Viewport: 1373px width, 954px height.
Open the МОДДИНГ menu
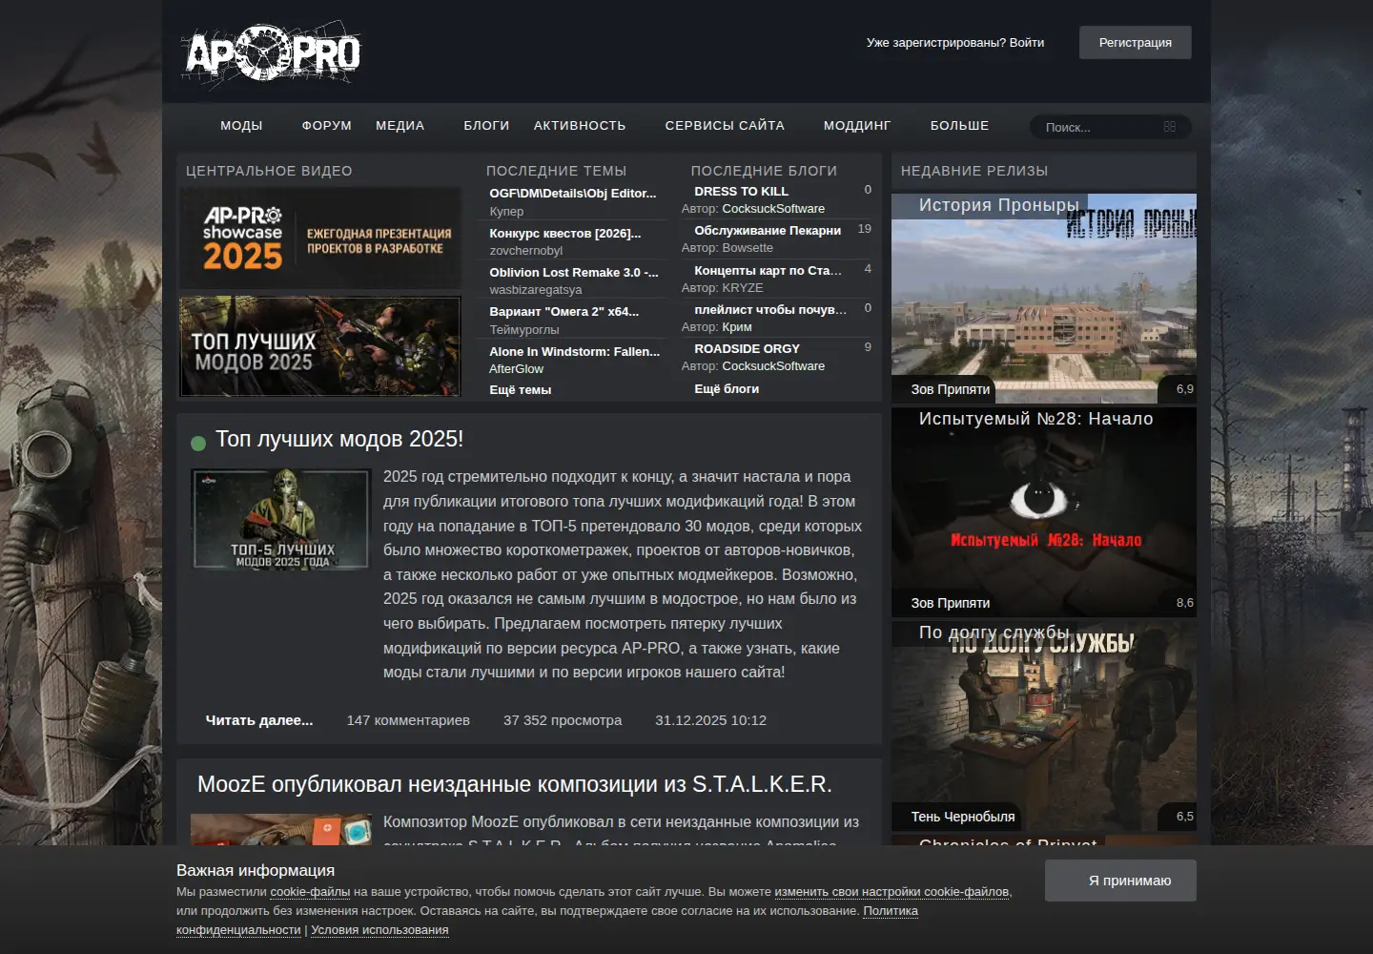(x=857, y=126)
